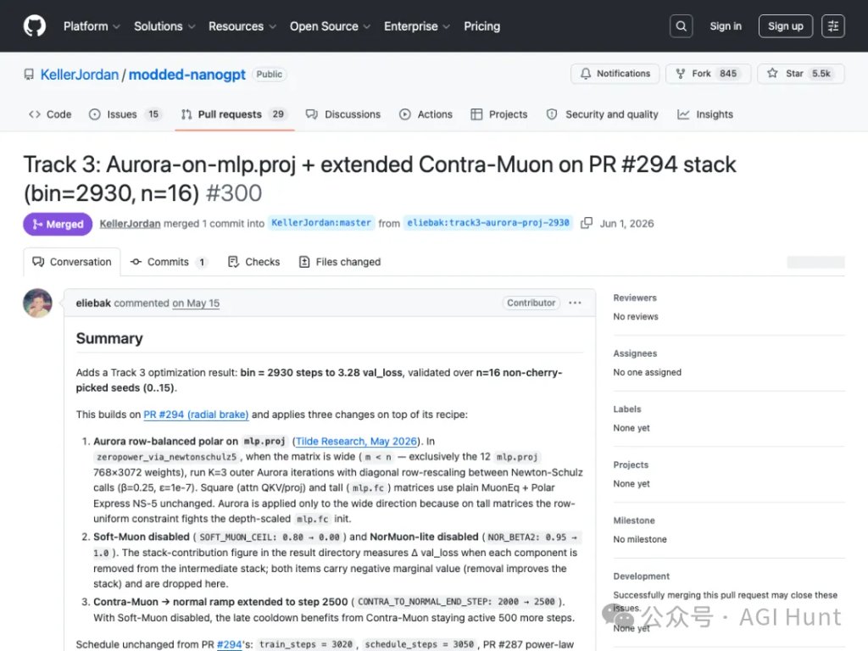Image resolution: width=868 pixels, height=651 pixels.
Task: Open the KellerJordan:master base branch link
Action: [x=321, y=223]
